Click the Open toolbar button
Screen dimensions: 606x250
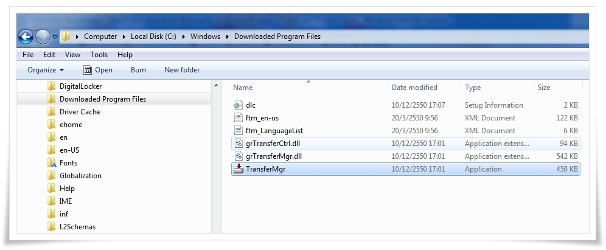pos(98,70)
